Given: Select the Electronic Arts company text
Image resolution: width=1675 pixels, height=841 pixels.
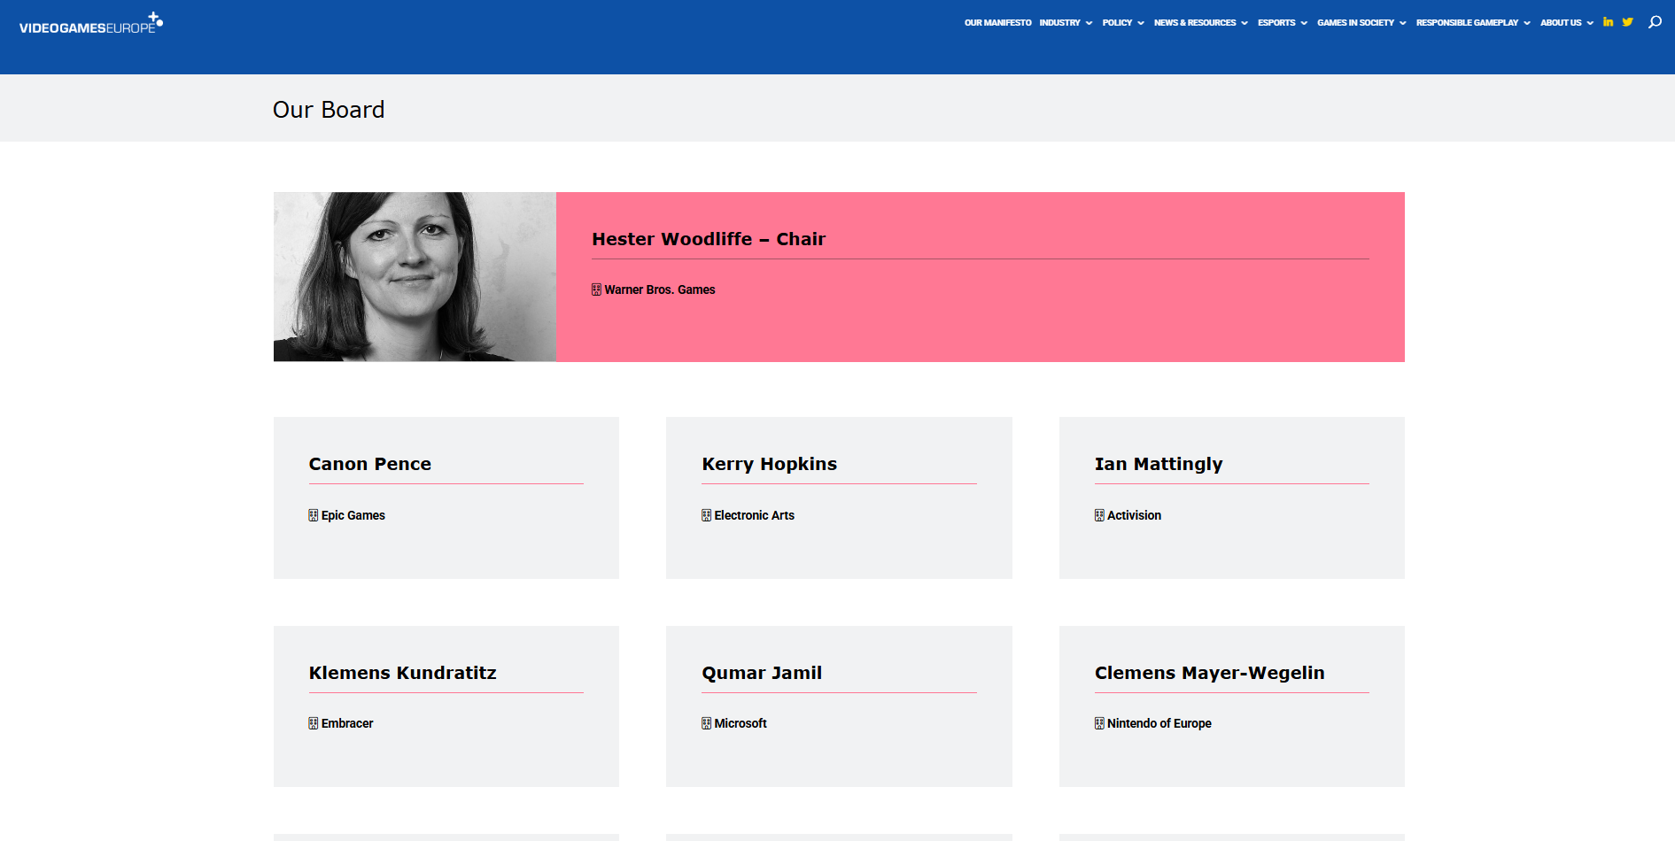Looking at the screenshot, I should pos(755,515).
